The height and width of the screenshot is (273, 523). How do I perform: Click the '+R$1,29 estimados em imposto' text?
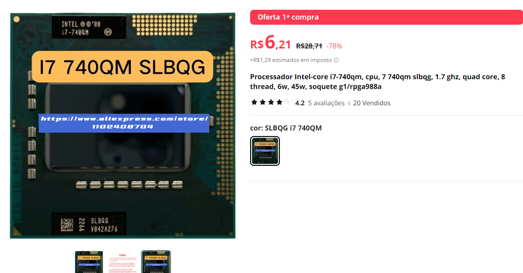pos(291,60)
